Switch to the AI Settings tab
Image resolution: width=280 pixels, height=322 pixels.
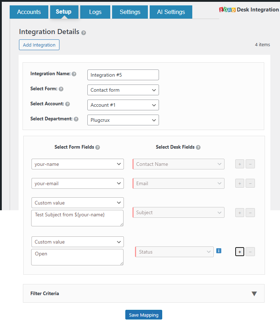pyautogui.click(x=171, y=12)
